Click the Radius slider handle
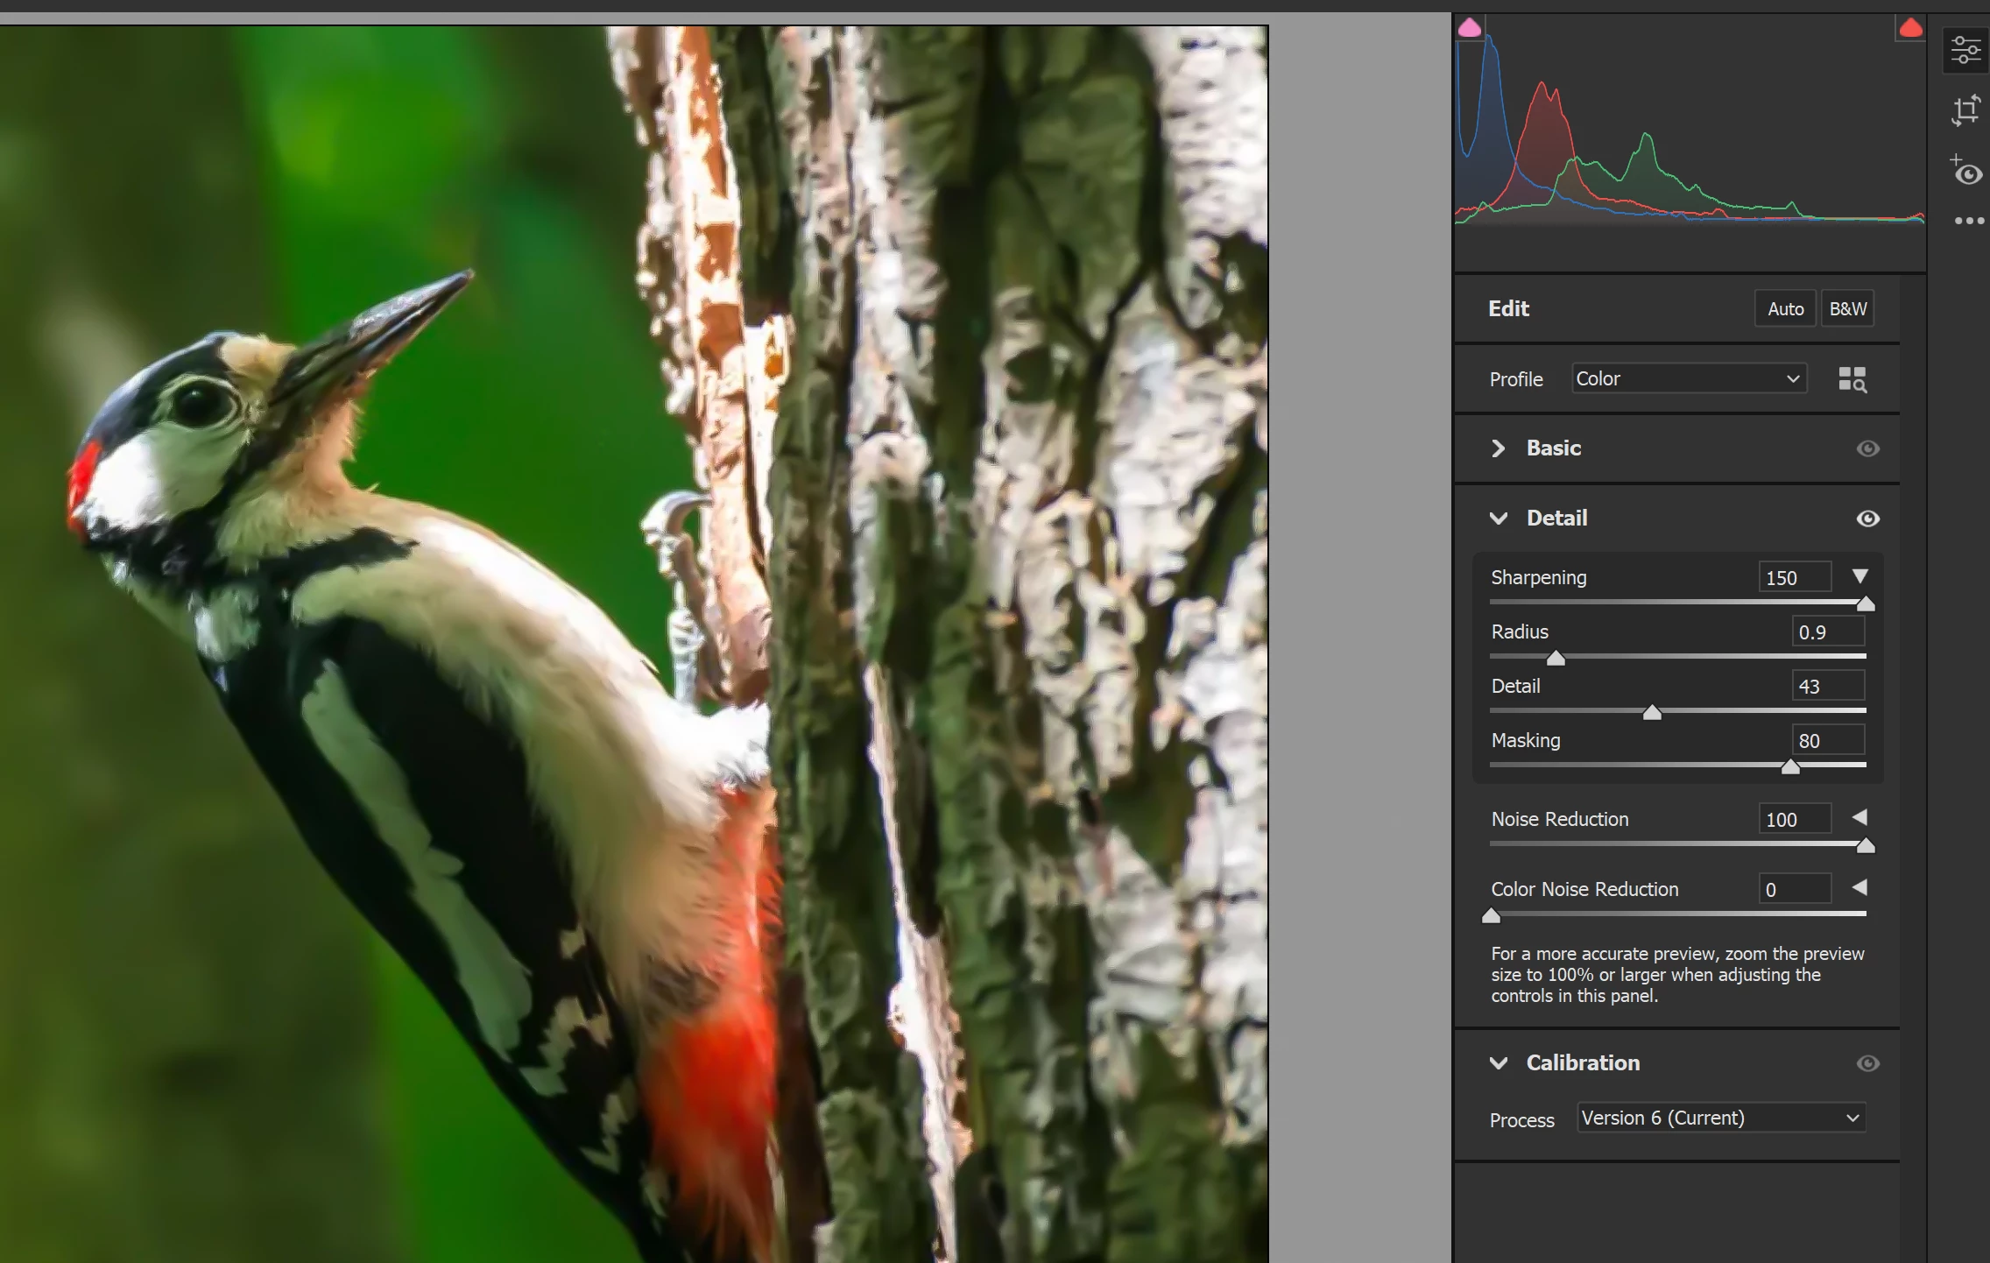The width and height of the screenshot is (1990, 1263). click(1556, 658)
